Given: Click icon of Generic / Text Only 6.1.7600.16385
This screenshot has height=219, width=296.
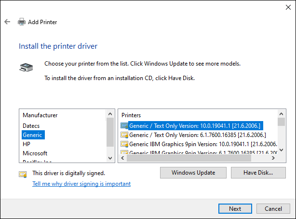Looking at the screenshot, I should [124, 135].
